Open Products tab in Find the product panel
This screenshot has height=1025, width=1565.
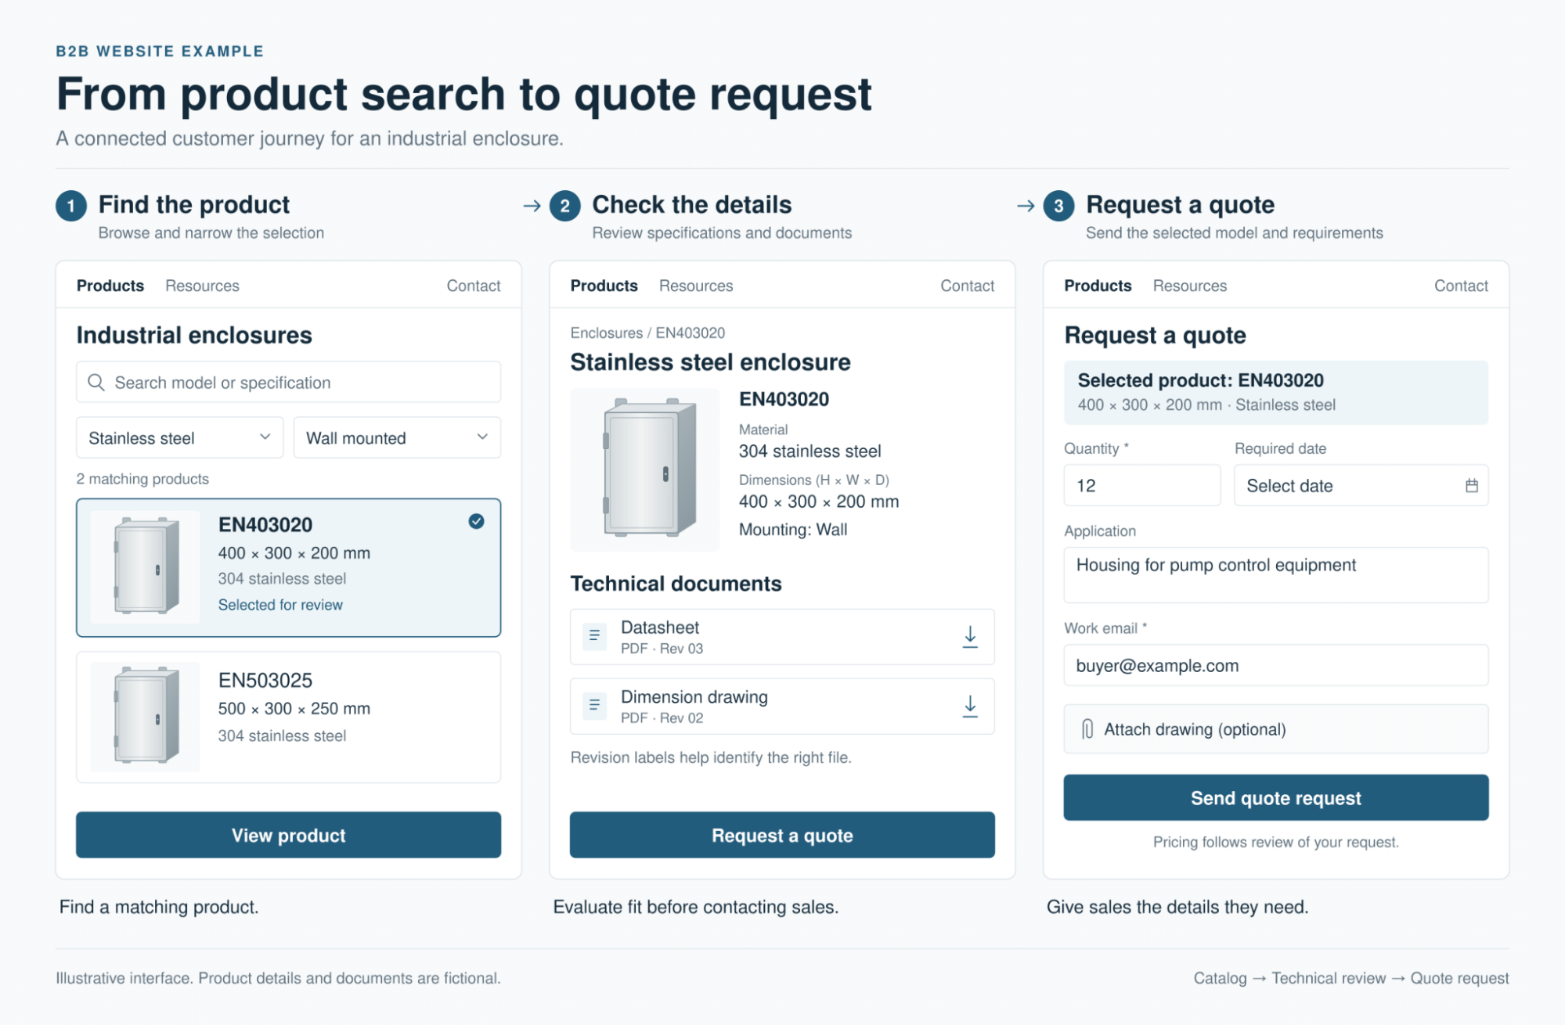110,286
